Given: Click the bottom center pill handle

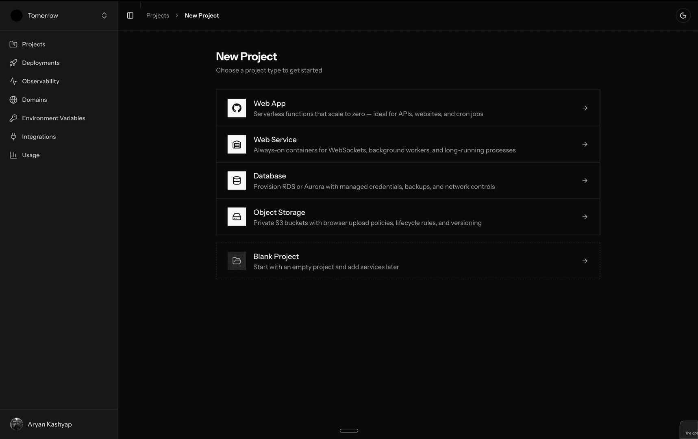Looking at the screenshot, I should click(349, 430).
